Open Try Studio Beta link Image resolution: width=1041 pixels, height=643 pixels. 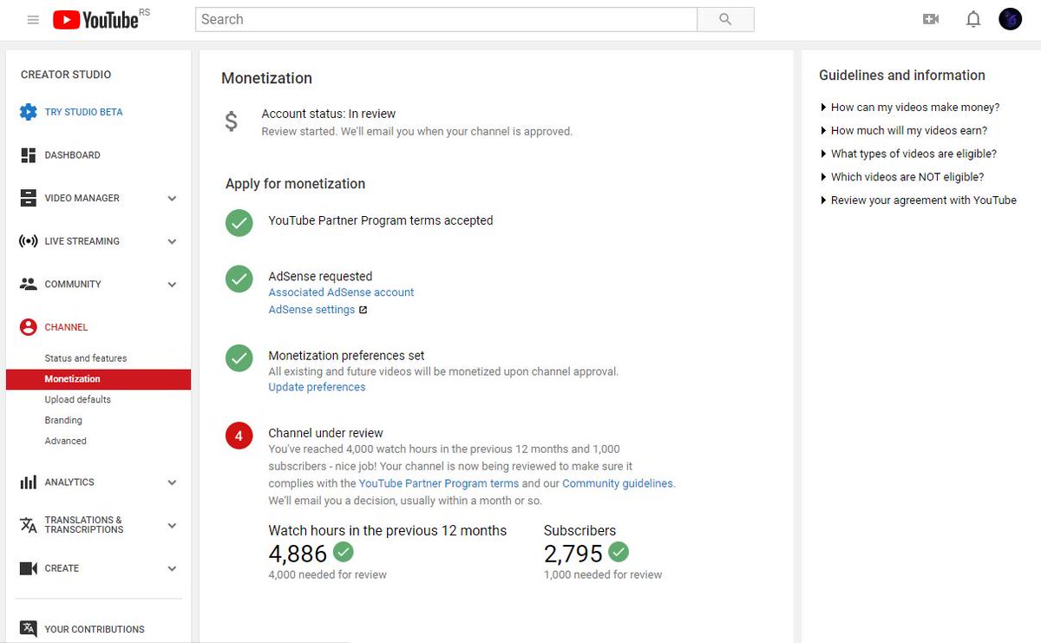tap(83, 112)
